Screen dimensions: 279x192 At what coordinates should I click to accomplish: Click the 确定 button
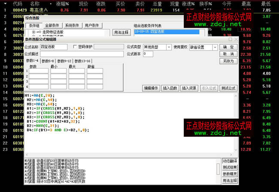(x=228, y=47)
